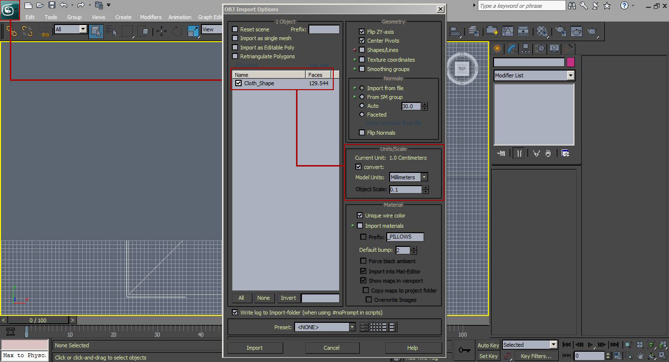Open the Rendered Frame Window icon
The width and height of the screenshot is (669, 362).
click(576, 31)
